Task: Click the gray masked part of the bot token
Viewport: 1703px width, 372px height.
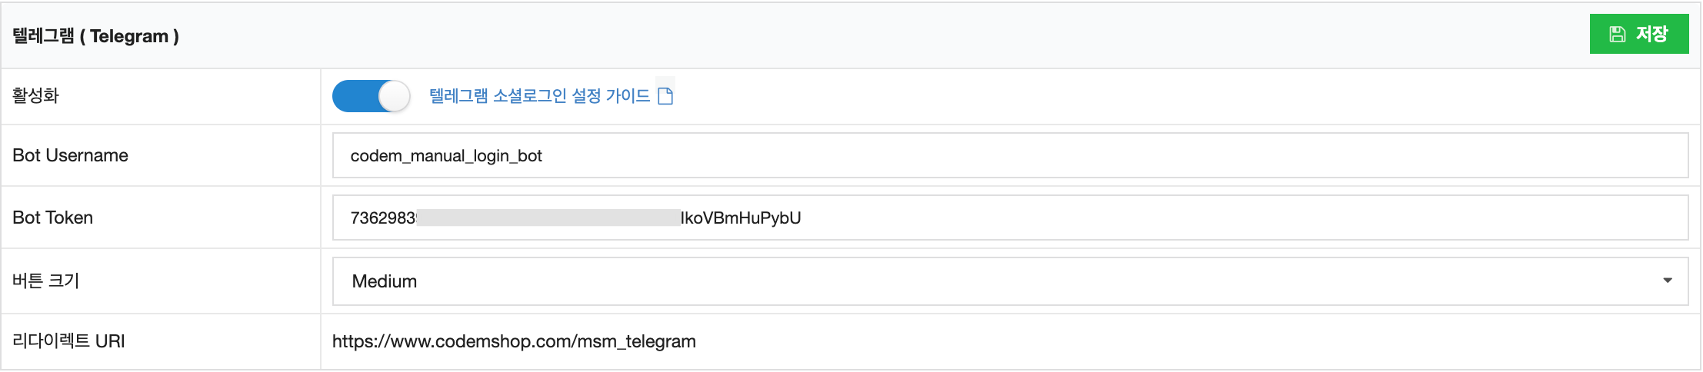Action: 548,218
